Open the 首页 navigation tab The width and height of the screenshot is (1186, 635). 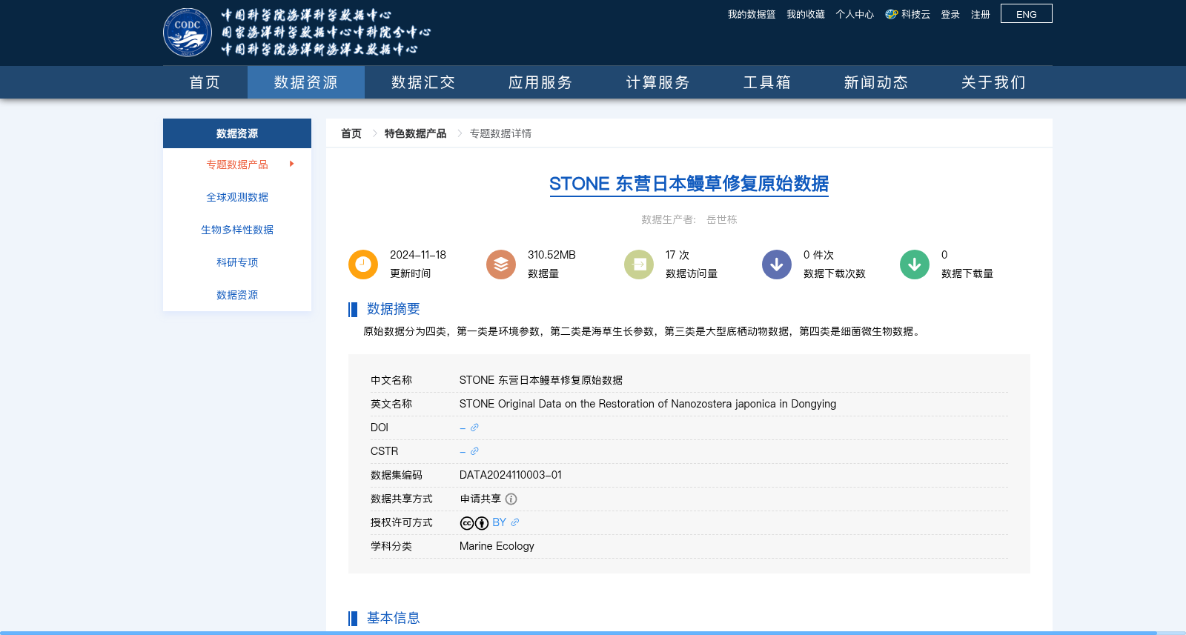coord(205,82)
